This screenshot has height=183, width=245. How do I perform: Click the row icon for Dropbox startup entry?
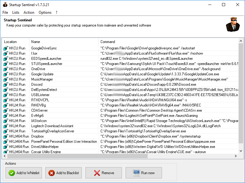[6, 136]
